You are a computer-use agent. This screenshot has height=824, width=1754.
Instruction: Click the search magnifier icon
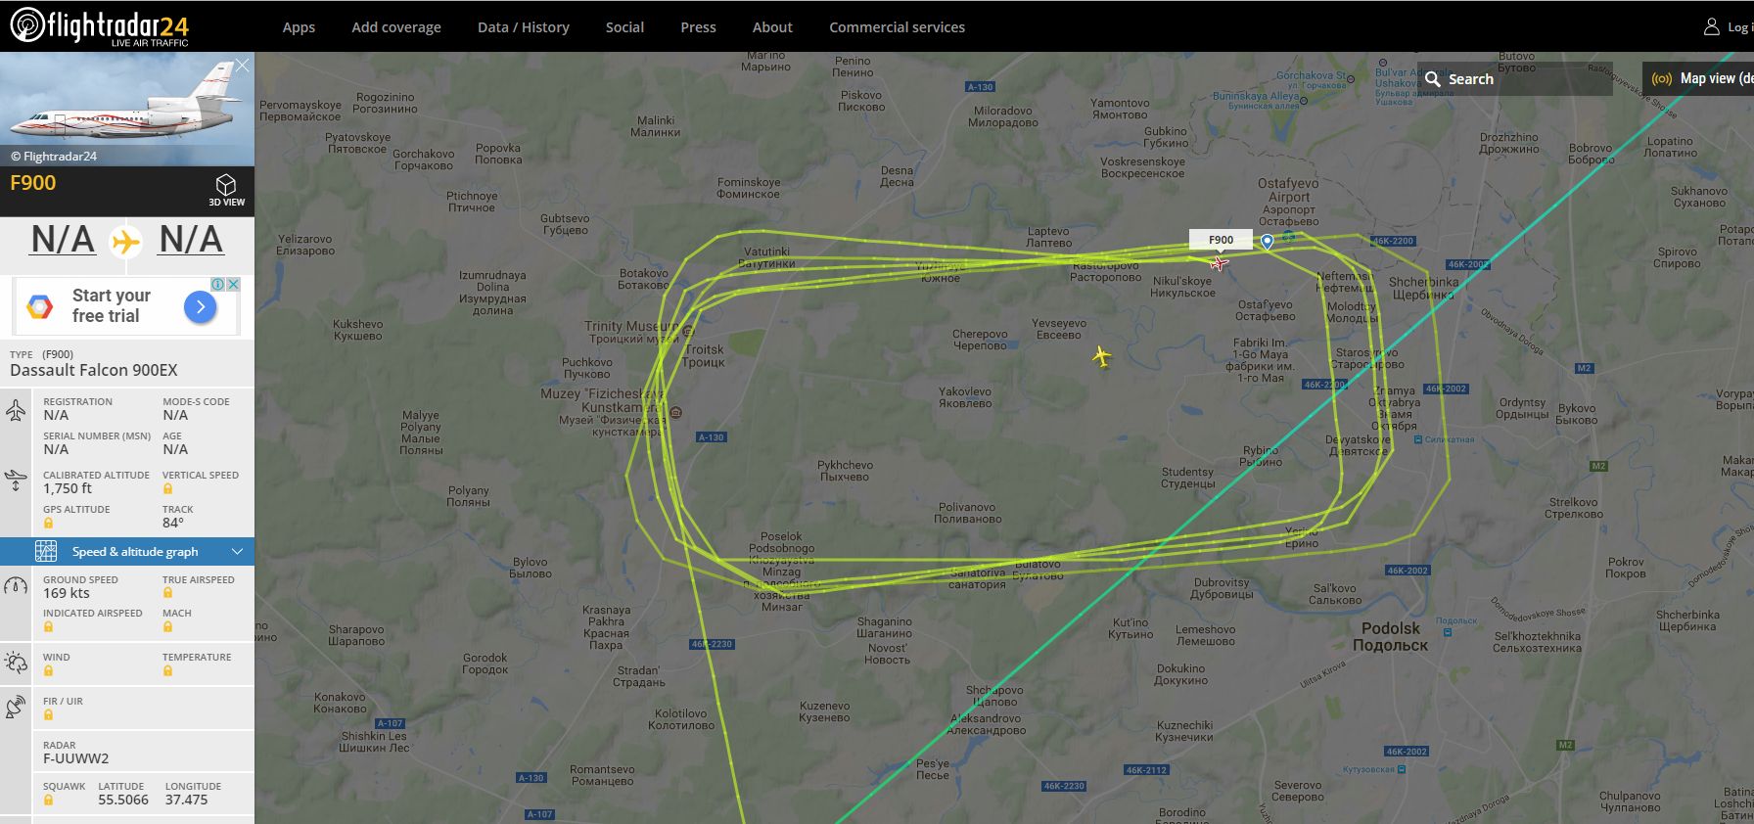pyautogui.click(x=1433, y=79)
